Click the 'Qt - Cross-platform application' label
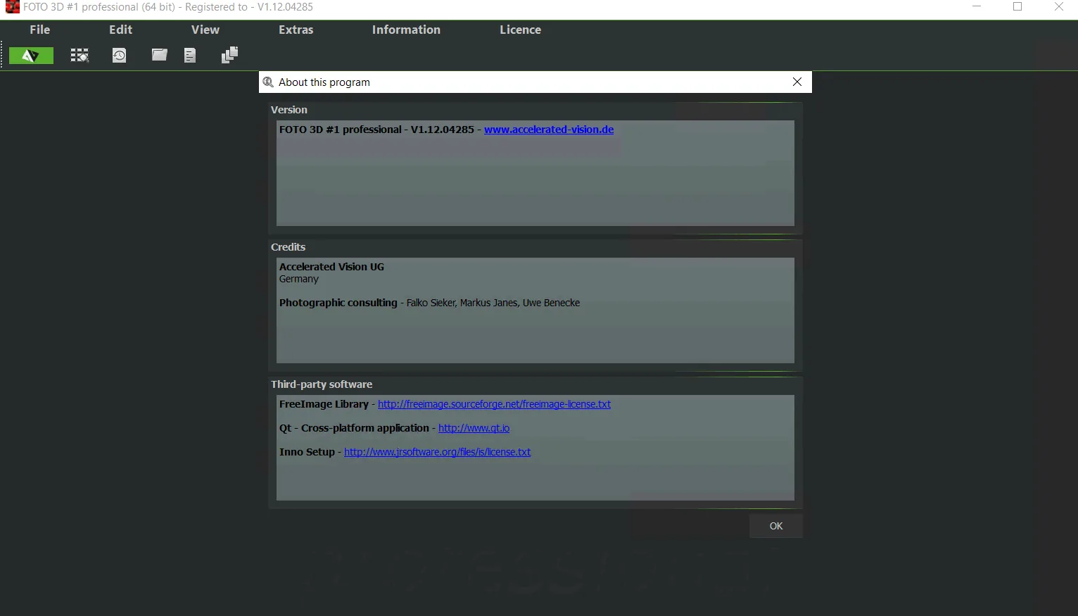Viewport: 1078px width, 616px height. click(x=354, y=428)
